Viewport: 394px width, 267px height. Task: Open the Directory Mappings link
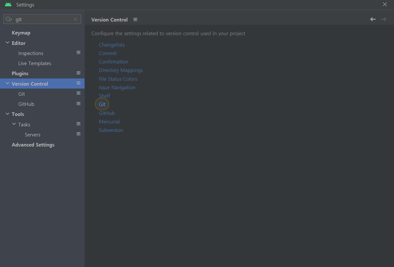tap(121, 70)
